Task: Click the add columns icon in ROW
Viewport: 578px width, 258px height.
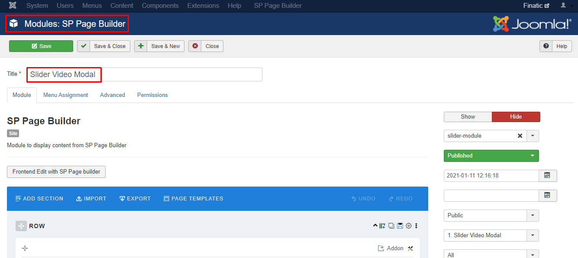Action: coord(382,226)
